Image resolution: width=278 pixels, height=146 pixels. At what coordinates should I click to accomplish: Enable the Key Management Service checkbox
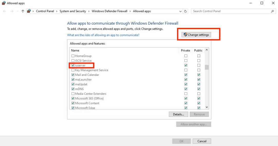[73, 70]
